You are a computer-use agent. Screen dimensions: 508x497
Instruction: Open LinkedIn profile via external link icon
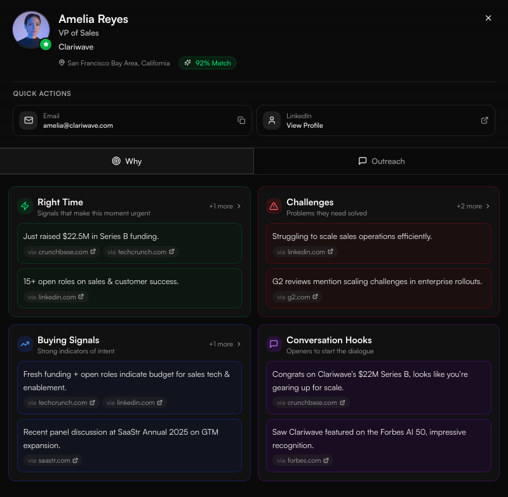tap(485, 120)
